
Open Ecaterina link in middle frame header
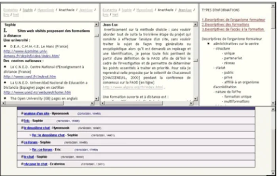point(110,10)
